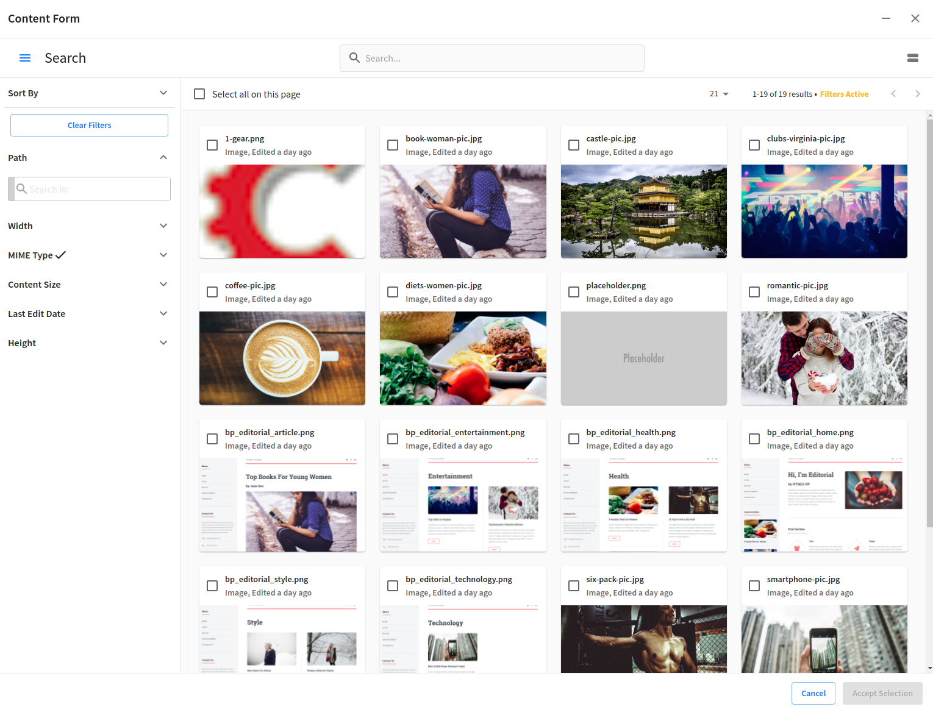The image size is (933, 715).
Task: Check the Select all on this page box
Action: click(x=199, y=94)
